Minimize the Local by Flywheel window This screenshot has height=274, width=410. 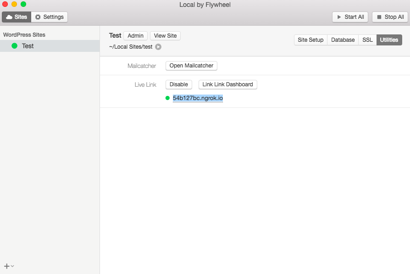pyautogui.click(x=14, y=4)
